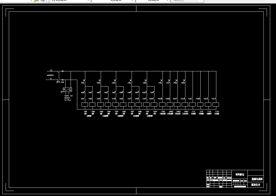276x196 pixels.
Task: Select the FR8 thermal relay label
Action: click(175, 83)
